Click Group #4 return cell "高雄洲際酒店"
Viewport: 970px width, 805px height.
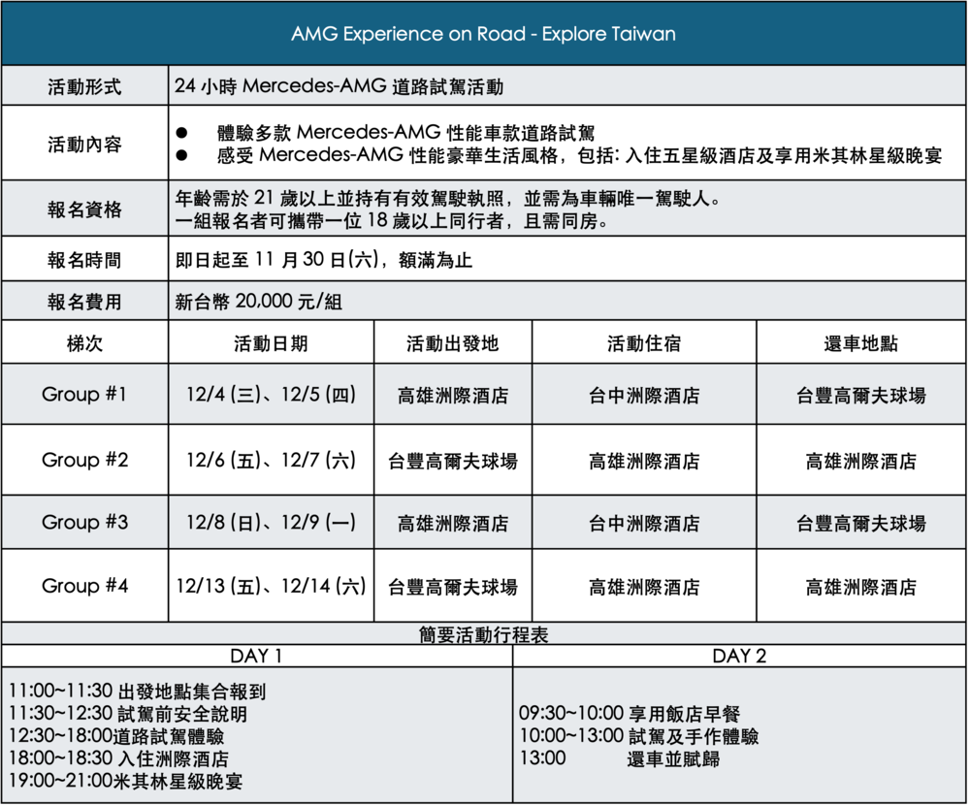click(860, 587)
